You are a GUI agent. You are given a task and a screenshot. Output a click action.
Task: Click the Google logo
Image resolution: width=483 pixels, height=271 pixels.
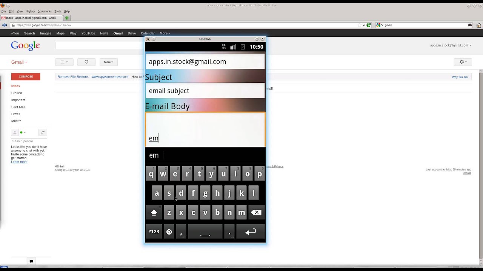click(25, 46)
